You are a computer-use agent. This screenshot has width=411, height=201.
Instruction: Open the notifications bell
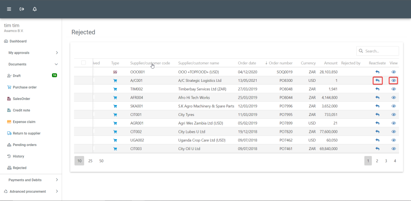click(35, 9)
